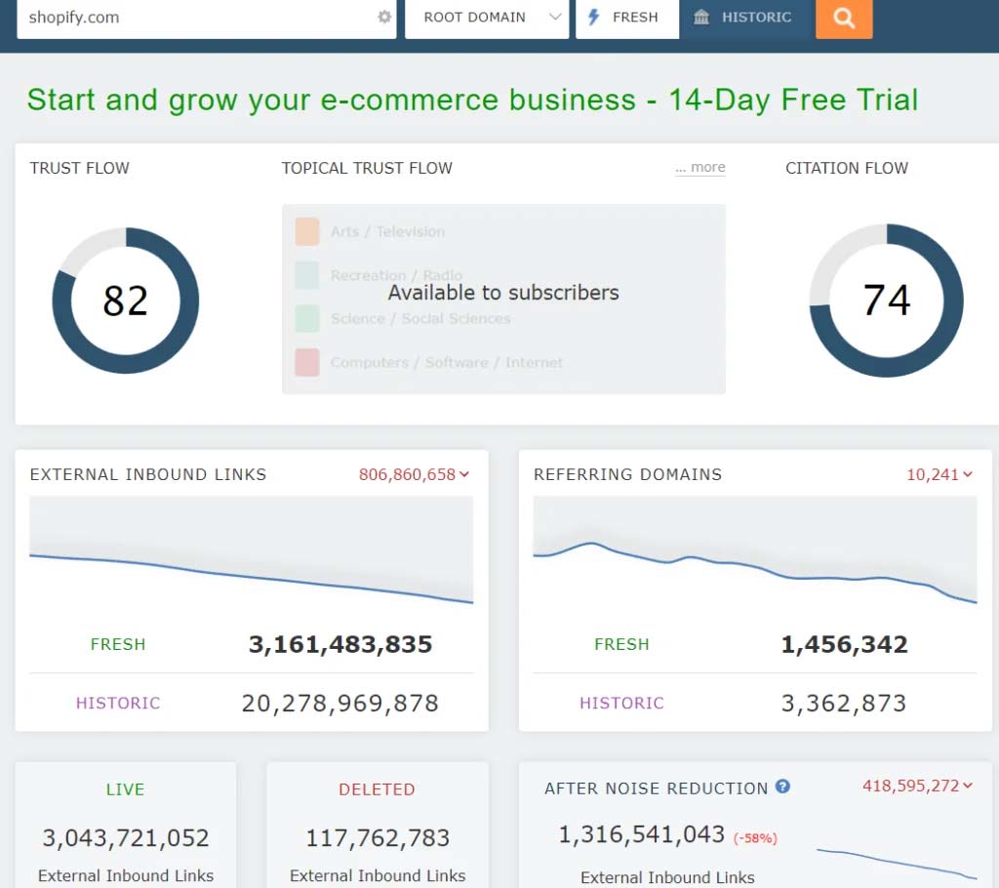The height and width of the screenshot is (888, 999).
Task: Open the Root Domain dropdown
Action: click(486, 18)
